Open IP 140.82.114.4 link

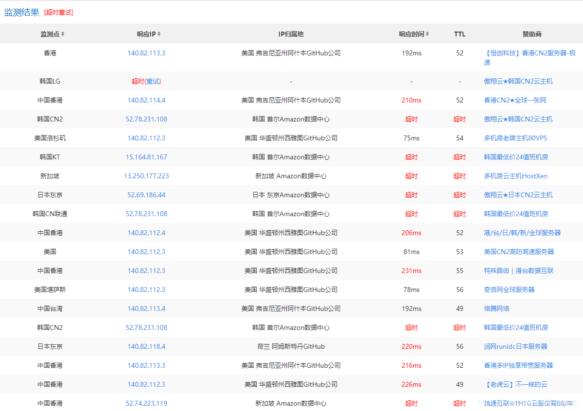(x=146, y=100)
